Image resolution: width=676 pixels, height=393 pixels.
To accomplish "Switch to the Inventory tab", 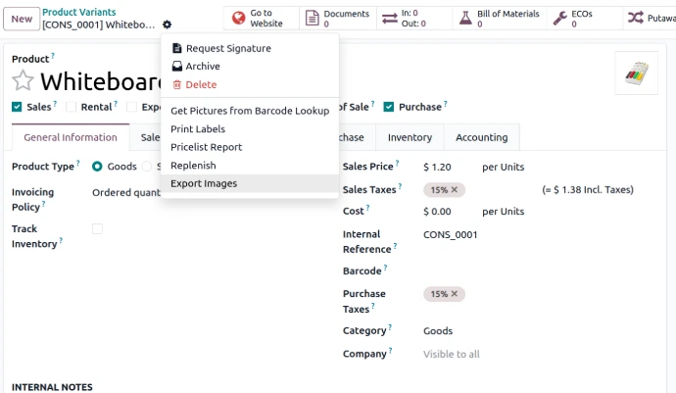I will (x=410, y=137).
